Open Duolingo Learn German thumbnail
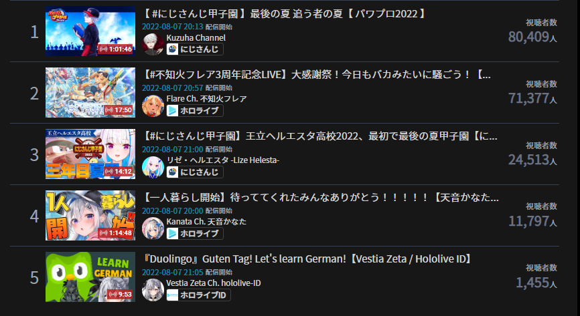Image resolution: width=580 pixels, height=316 pixels. tap(90, 277)
